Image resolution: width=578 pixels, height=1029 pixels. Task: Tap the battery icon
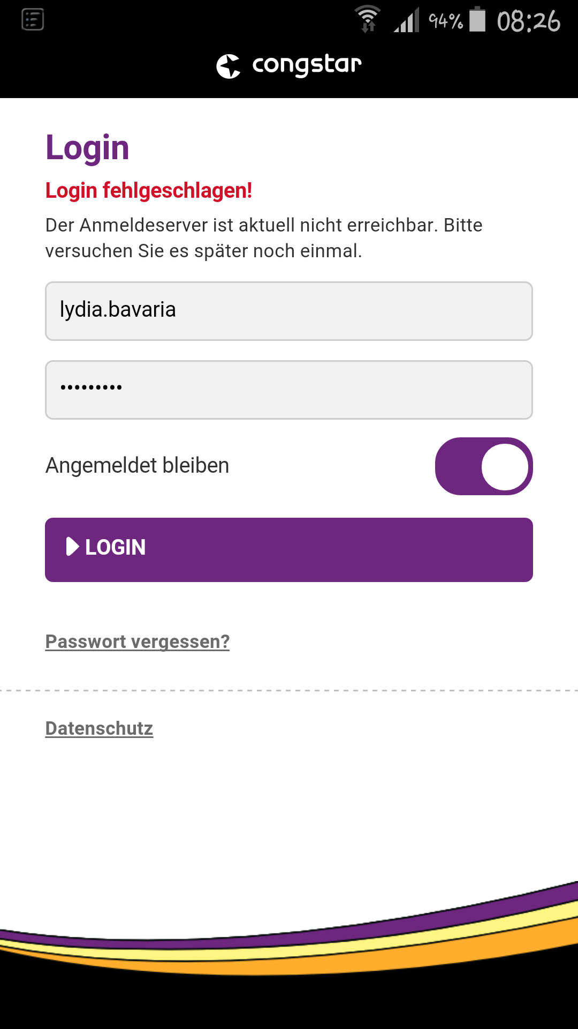point(477,20)
